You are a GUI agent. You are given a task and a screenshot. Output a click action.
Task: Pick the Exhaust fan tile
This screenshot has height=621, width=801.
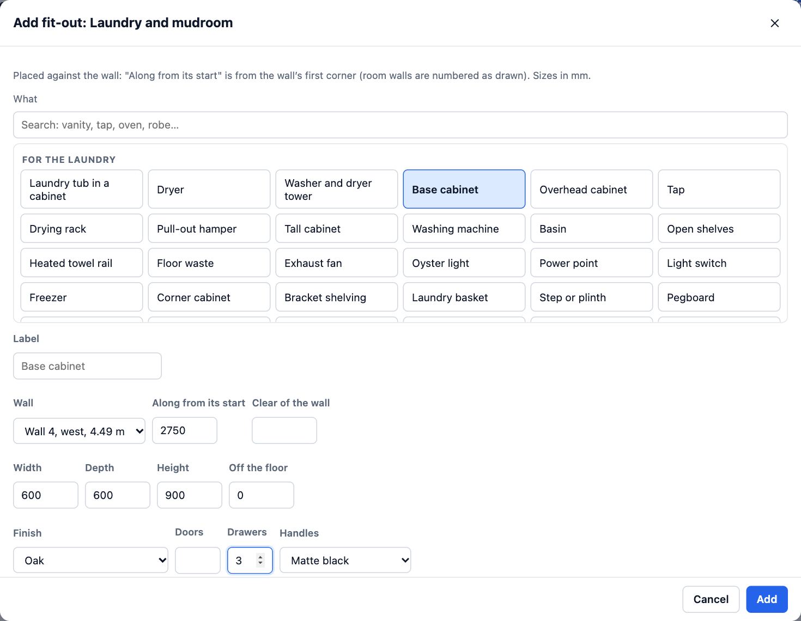[337, 263]
